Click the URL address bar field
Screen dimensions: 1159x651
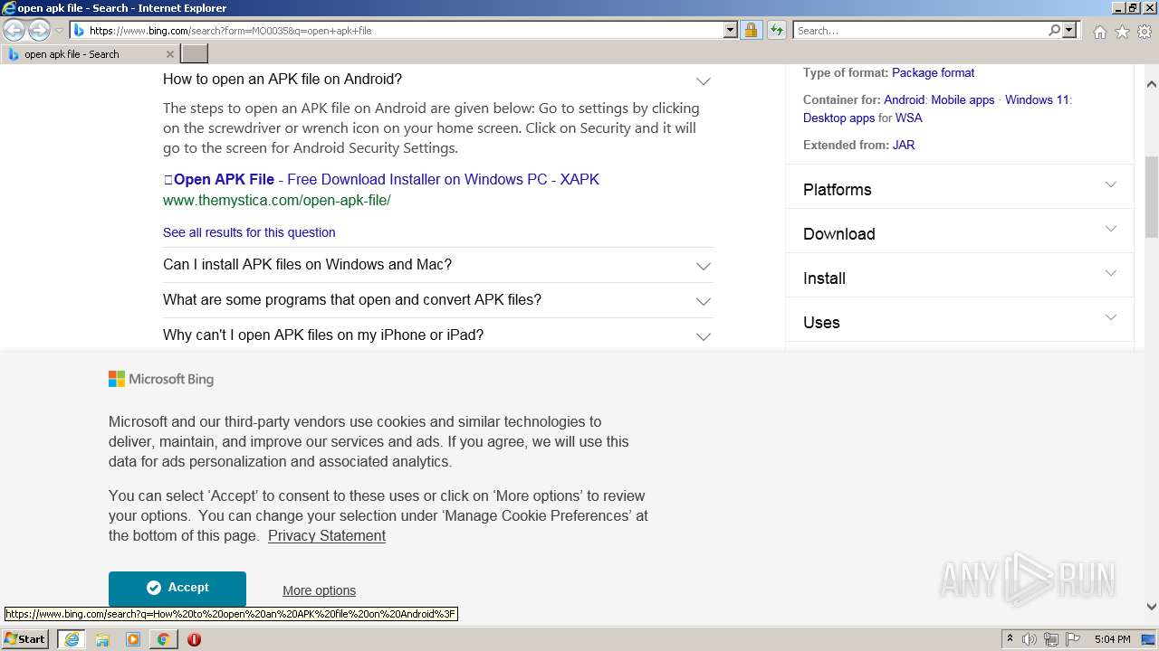[406, 30]
